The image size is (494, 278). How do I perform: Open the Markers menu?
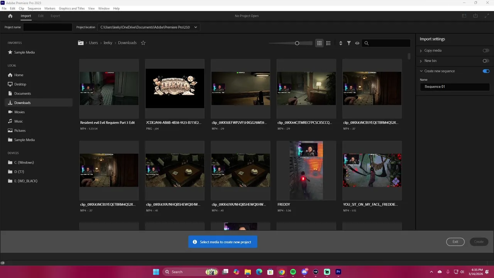pyautogui.click(x=50, y=8)
